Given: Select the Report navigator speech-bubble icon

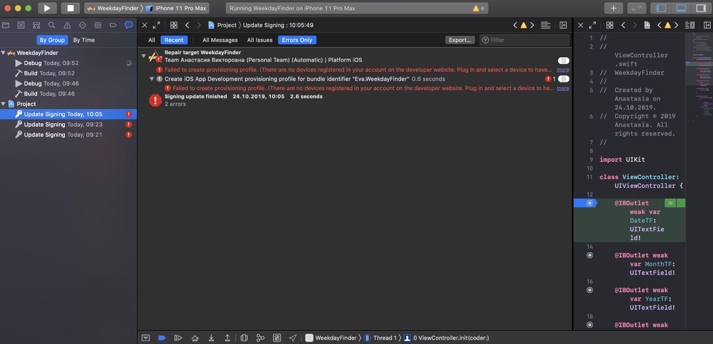Looking at the screenshot, I should pyautogui.click(x=129, y=25).
